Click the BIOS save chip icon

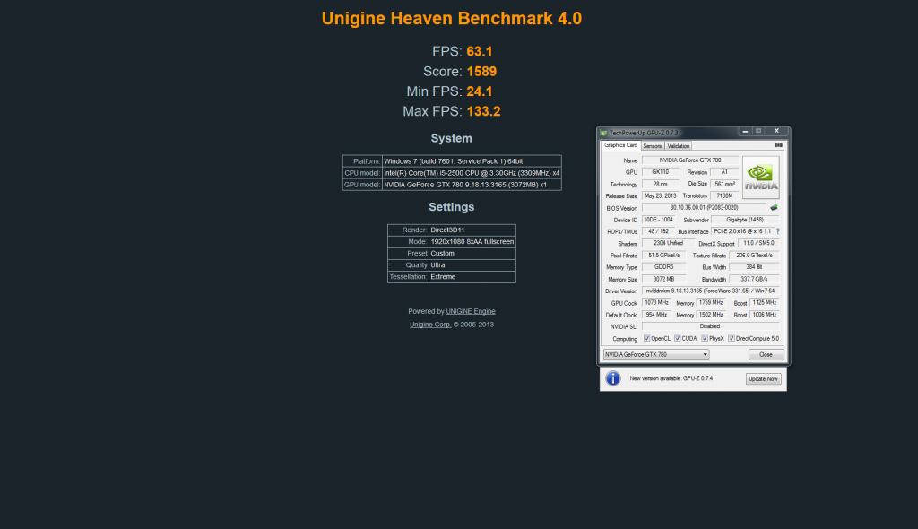[774, 207]
